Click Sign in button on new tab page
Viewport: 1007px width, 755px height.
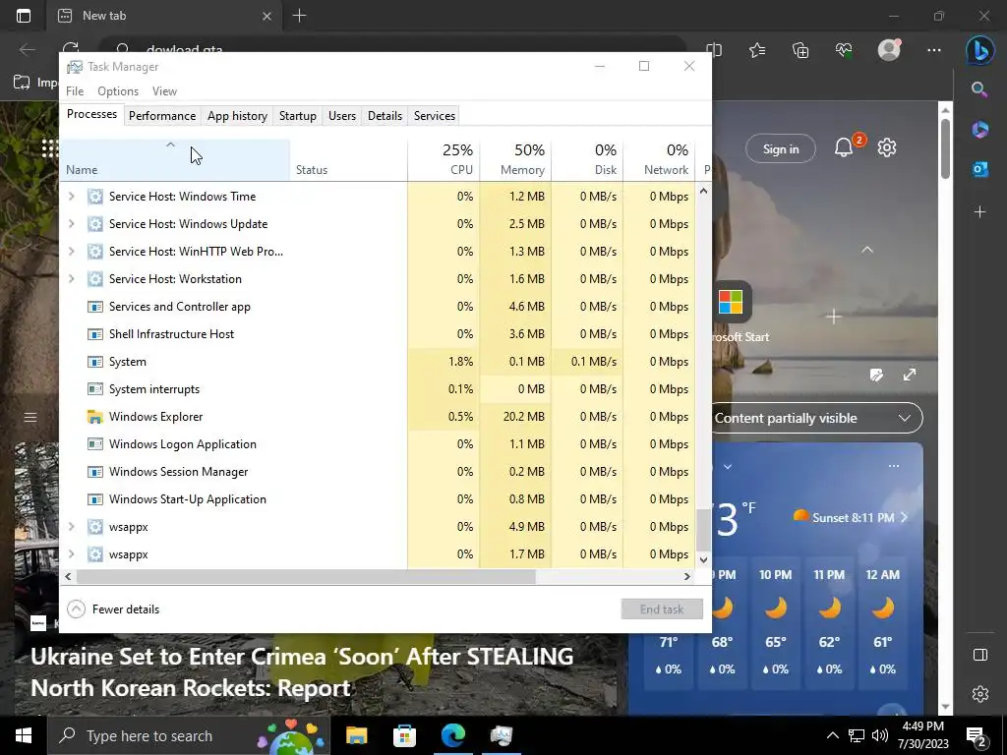(x=781, y=149)
